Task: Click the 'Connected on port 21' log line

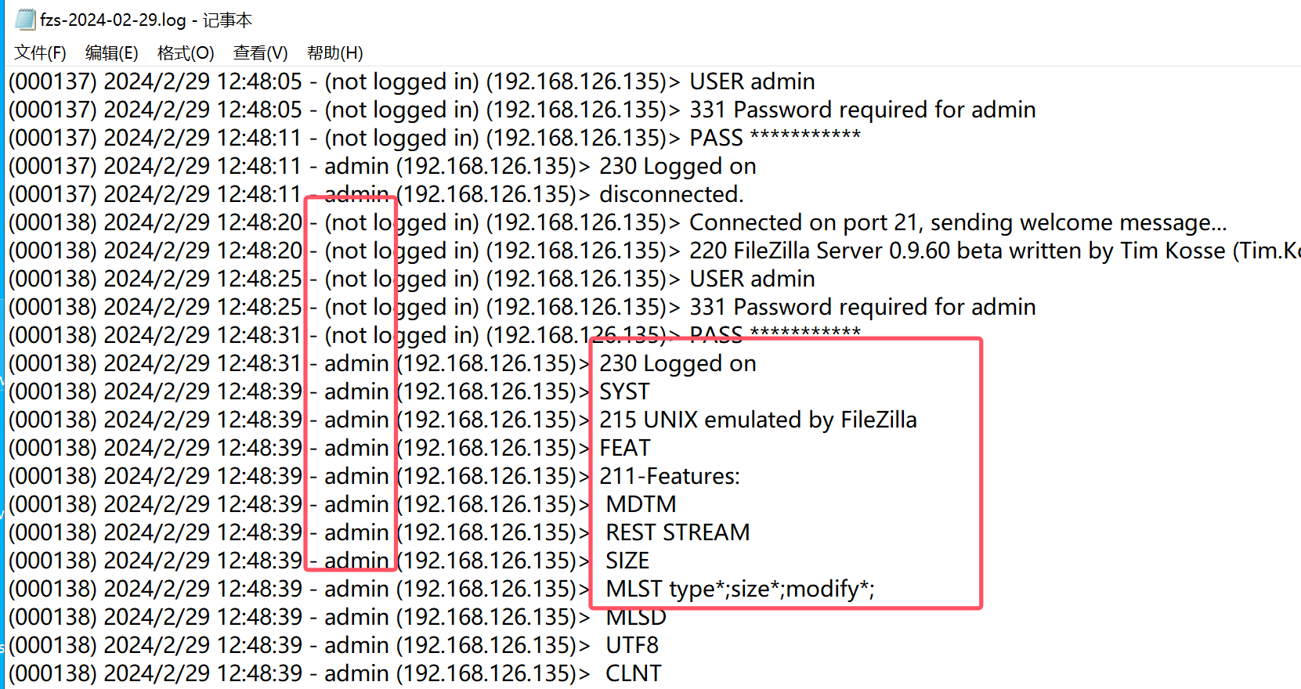Action: click(617, 222)
